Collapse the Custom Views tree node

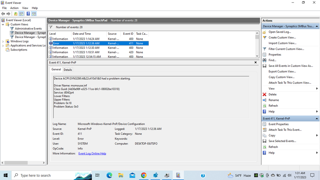(x=3, y=24)
